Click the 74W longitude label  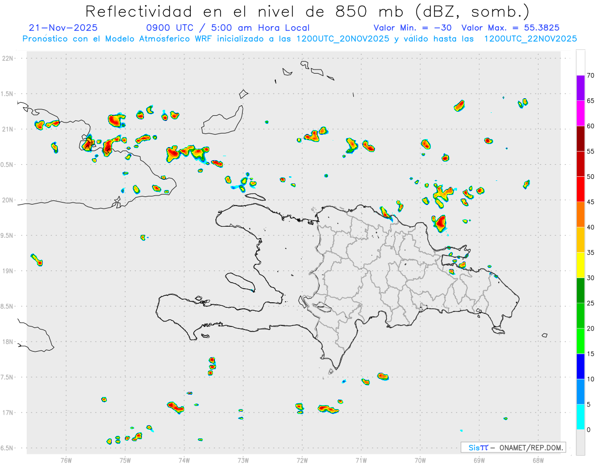click(x=184, y=460)
